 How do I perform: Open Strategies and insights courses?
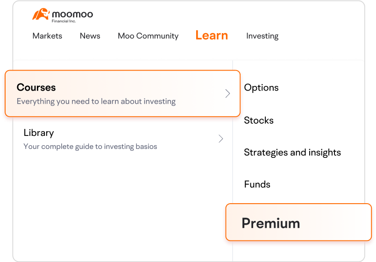click(x=292, y=153)
